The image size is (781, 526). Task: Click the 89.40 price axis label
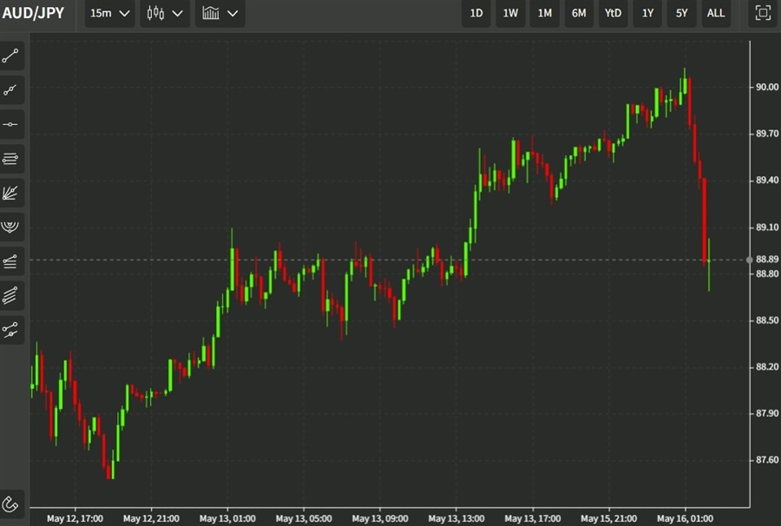point(767,181)
